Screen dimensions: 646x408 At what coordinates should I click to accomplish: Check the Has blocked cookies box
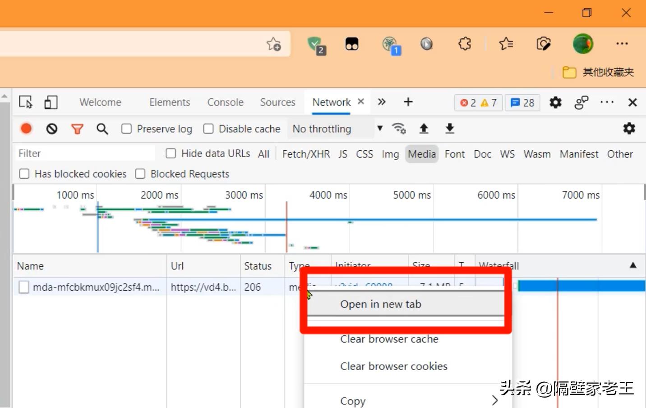click(24, 174)
